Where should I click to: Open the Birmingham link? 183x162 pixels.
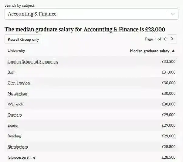click(18, 147)
